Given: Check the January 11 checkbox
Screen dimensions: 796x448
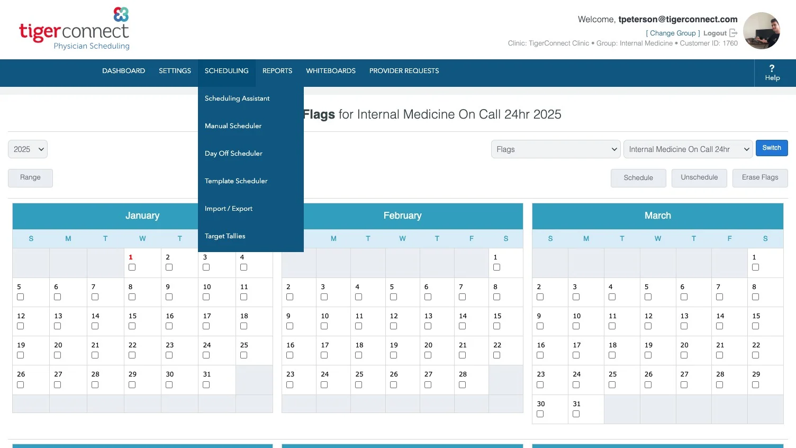Looking at the screenshot, I should (243, 297).
